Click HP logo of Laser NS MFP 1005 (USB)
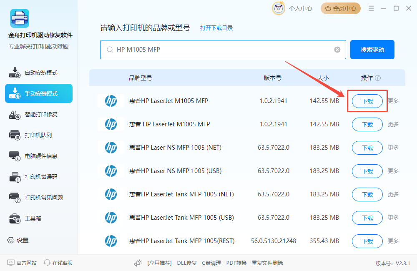This screenshot has height=271, width=417. (x=111, y=171)
